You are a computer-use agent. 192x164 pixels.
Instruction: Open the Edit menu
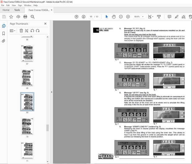coord(8,5)
